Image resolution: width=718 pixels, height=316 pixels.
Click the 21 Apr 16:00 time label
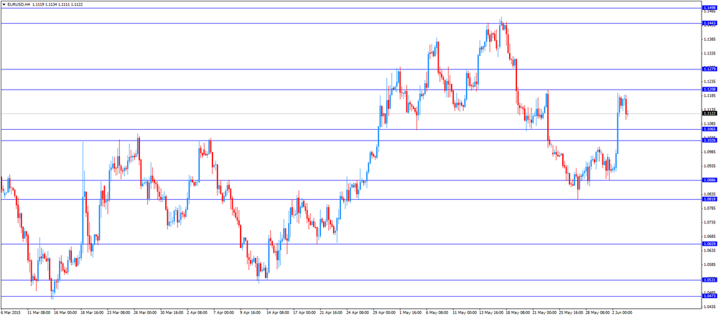[x=331, y=312]
